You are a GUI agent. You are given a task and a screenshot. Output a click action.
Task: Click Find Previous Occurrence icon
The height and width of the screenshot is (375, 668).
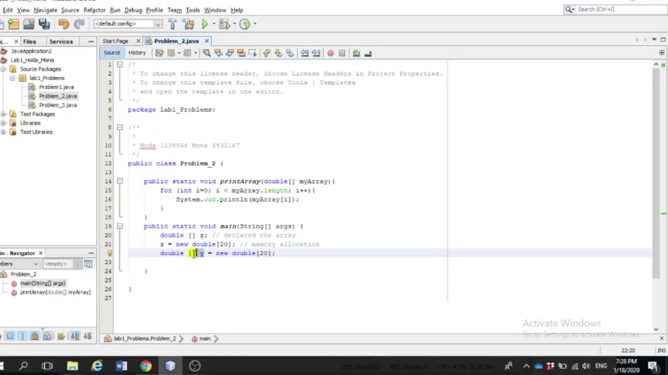(x=218, y=53)
